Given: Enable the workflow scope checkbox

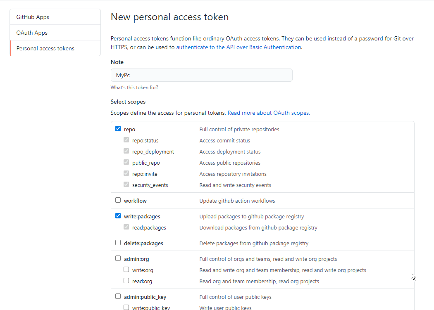Looking at the screenshot, I should [x=118, y=200].
